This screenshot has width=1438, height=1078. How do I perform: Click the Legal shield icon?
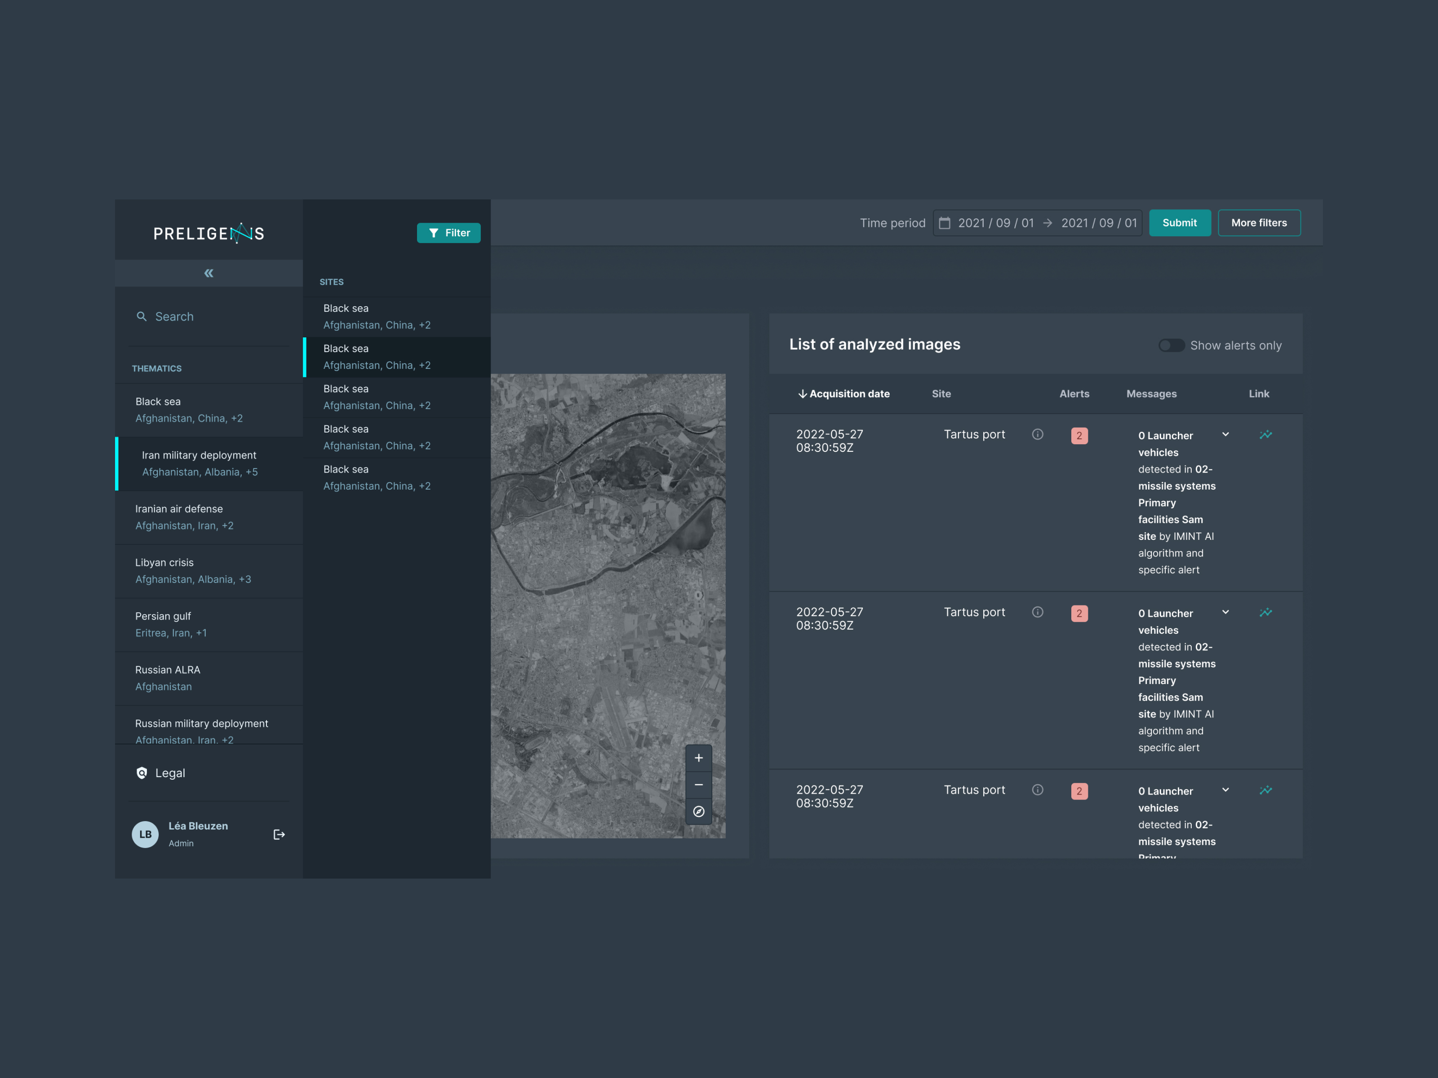pos(142,773)
